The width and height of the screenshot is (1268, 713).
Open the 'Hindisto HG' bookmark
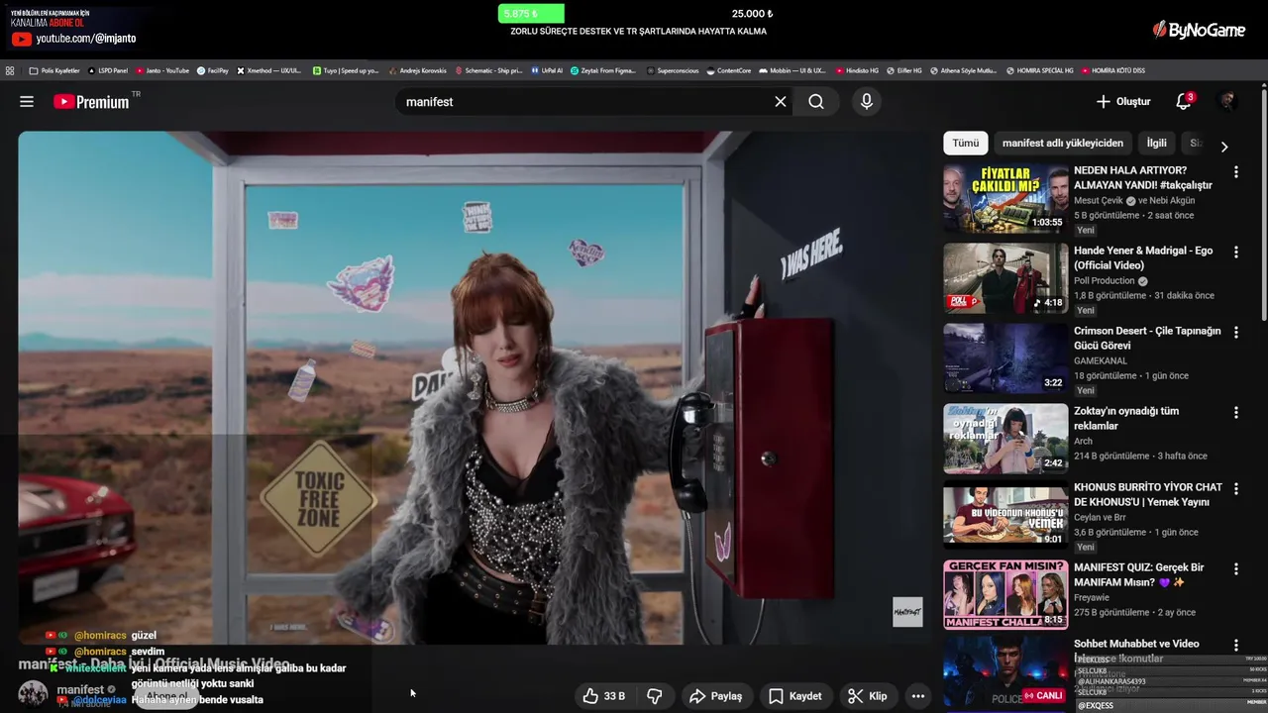pos(857,71)
